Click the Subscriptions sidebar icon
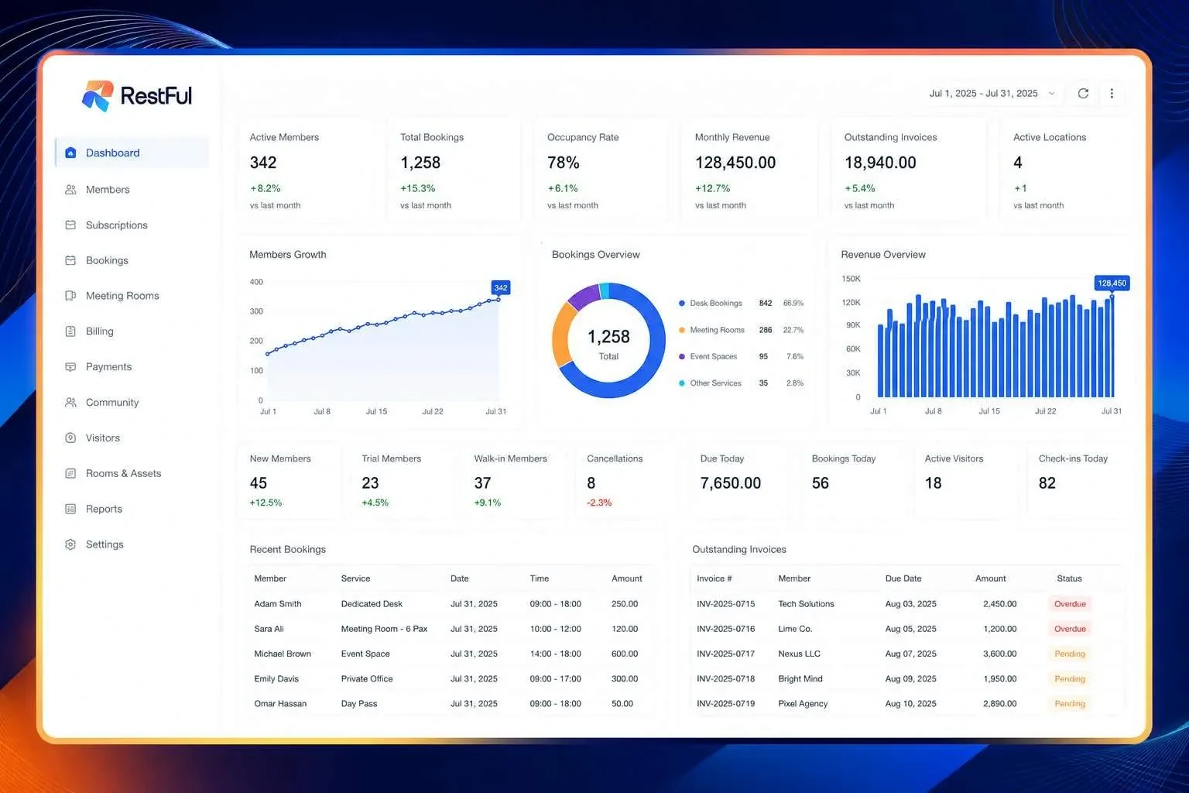1189x793 pixels. pyautogui.click(x=70, y=225)
